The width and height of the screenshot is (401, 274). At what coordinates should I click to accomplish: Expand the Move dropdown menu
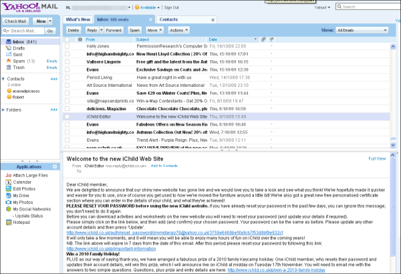tap(154, 31)
